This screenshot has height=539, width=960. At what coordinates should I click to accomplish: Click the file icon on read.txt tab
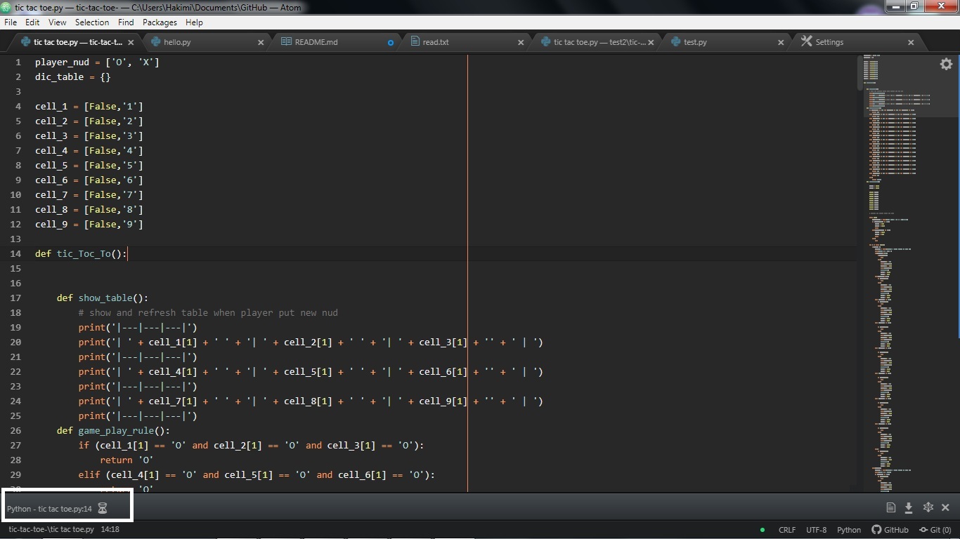(415, 42)
